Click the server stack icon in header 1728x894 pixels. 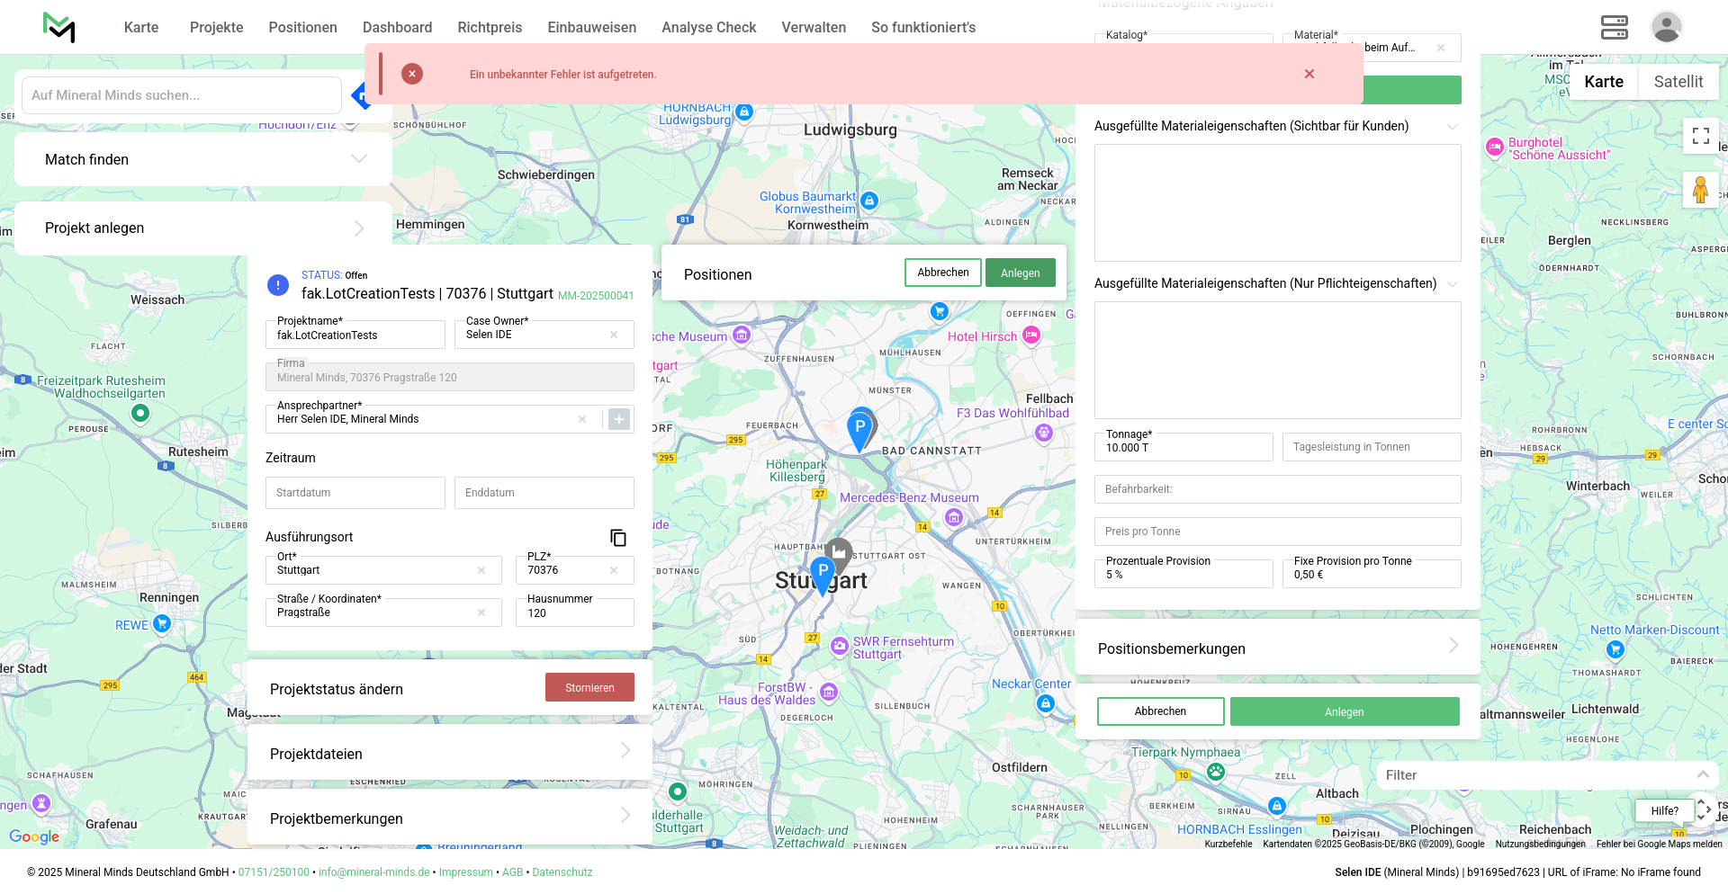pyautogui.click(x=1614, y=27)
